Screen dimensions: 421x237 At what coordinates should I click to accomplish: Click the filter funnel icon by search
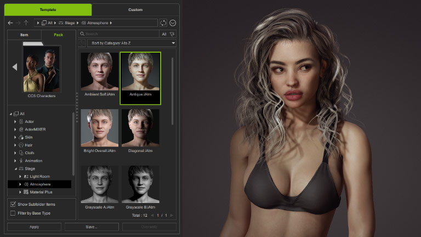coord(172,34)
